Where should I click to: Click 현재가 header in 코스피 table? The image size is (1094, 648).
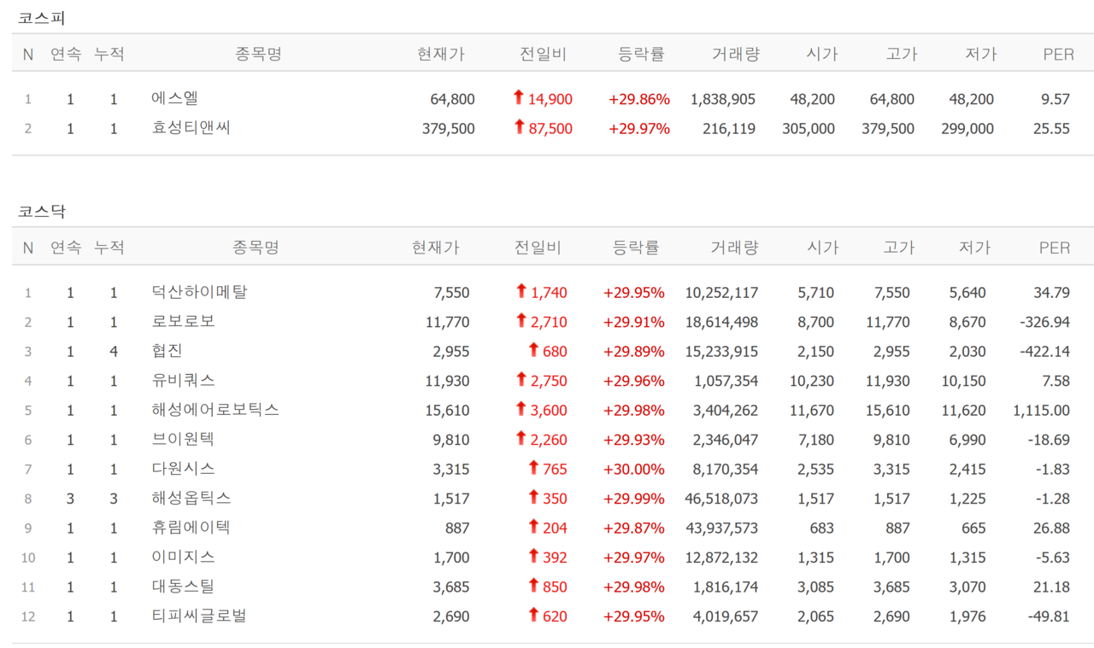(441, 54)
